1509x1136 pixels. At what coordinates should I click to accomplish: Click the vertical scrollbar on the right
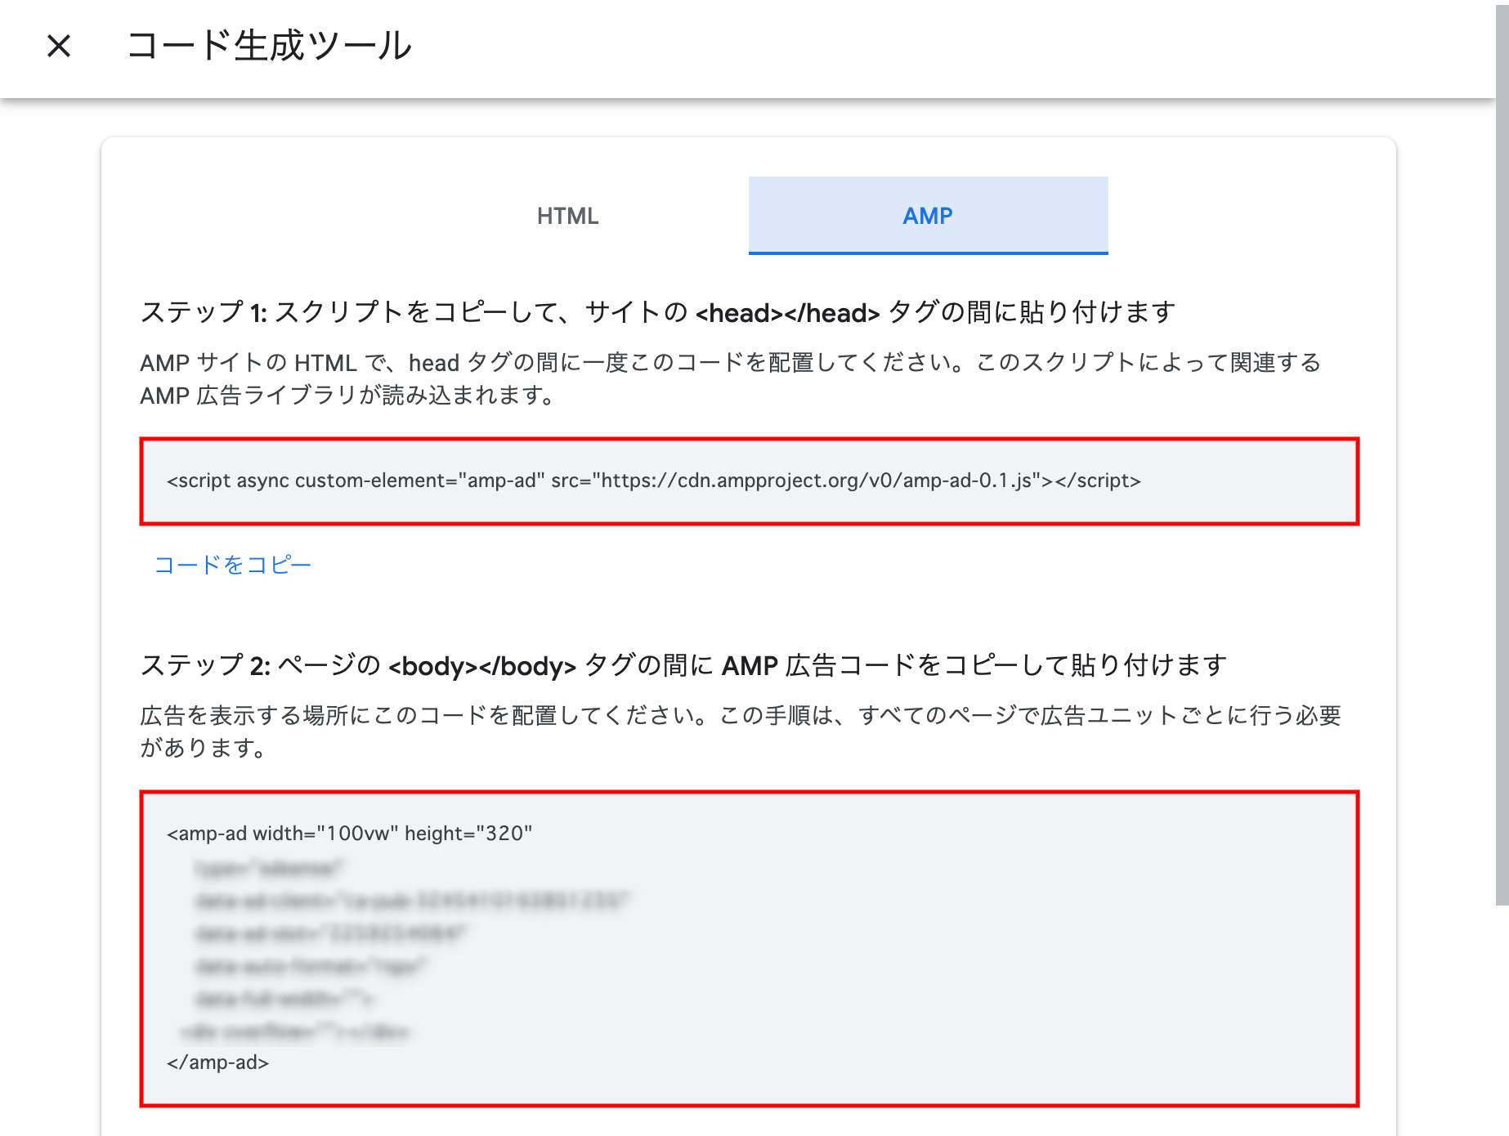pyautogui.click(x=1502, y=449)
